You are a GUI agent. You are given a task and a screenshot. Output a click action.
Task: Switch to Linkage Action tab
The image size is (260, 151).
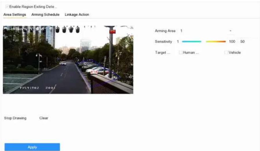coord(77,14)
